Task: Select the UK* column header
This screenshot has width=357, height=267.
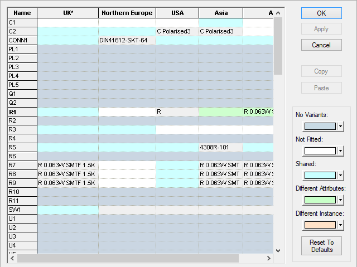Action: 67,13
